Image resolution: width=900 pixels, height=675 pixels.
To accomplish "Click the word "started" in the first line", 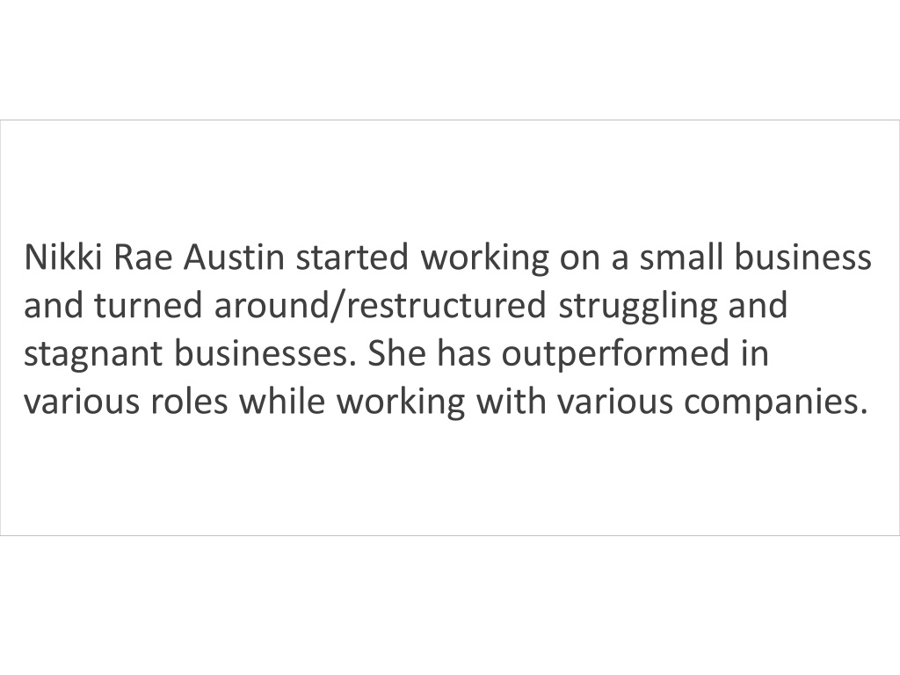I will coord(352,258).
